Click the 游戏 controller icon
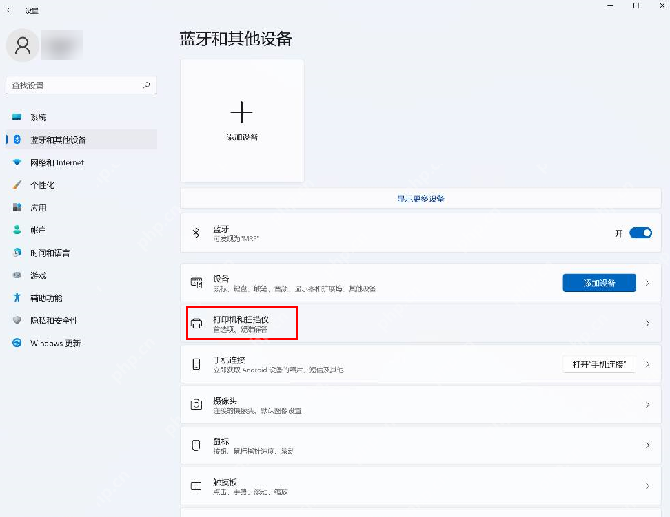Image resolution: width=670 pixels, height=517 pixels. pyautogui.click(x=17, y=275)
